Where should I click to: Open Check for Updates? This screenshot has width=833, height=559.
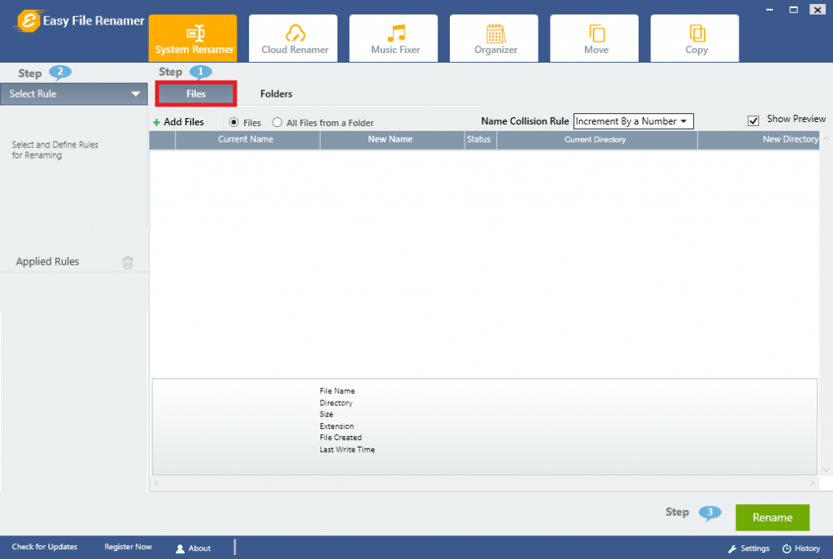pyautogui.click(x=45, y=547)
